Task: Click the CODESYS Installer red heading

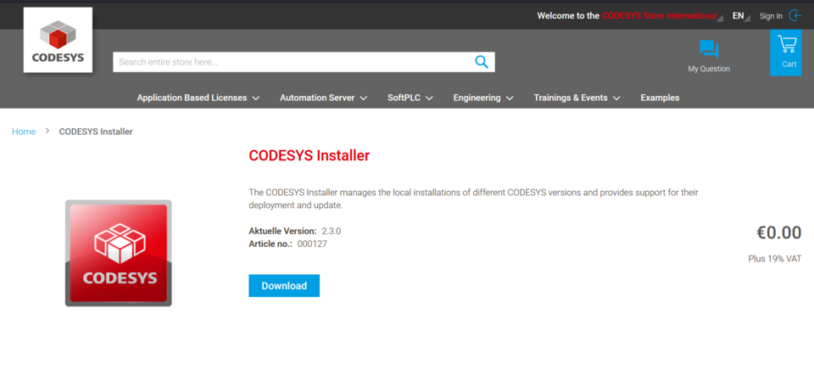Action: click(x=309, y=155)
